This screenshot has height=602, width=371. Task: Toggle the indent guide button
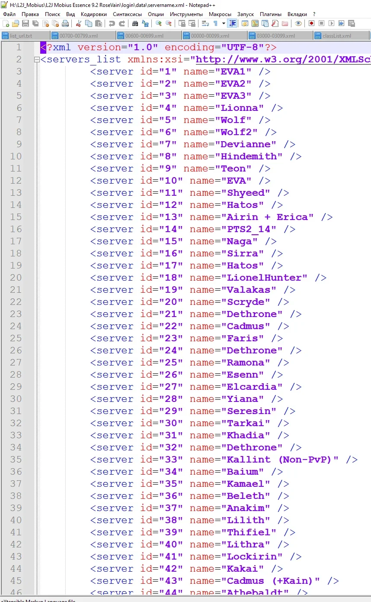click(x=233, y=23)
